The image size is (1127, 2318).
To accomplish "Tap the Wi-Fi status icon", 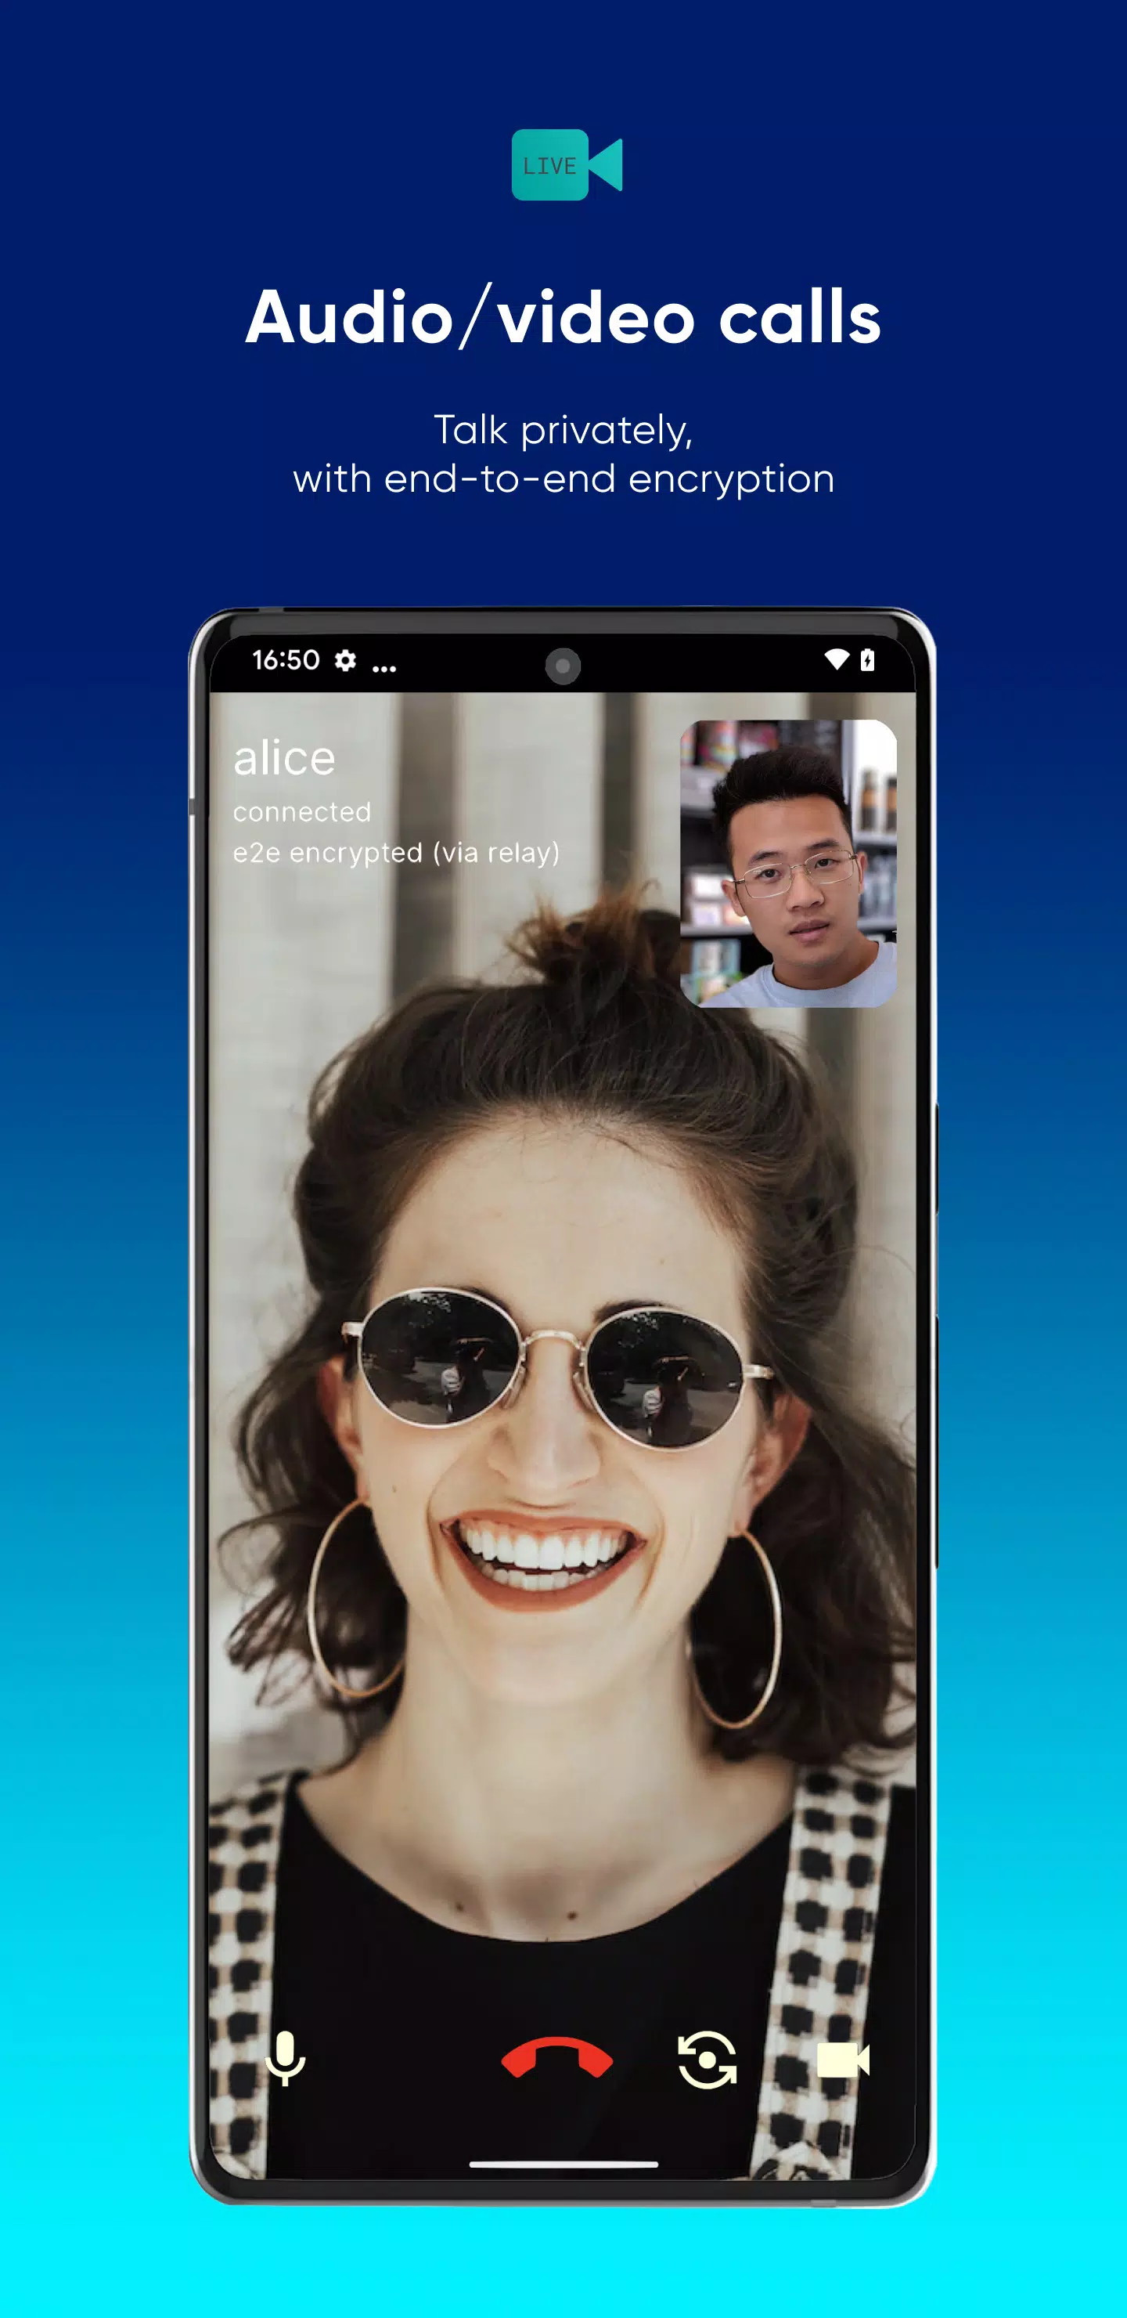I will tap(837, 659).
